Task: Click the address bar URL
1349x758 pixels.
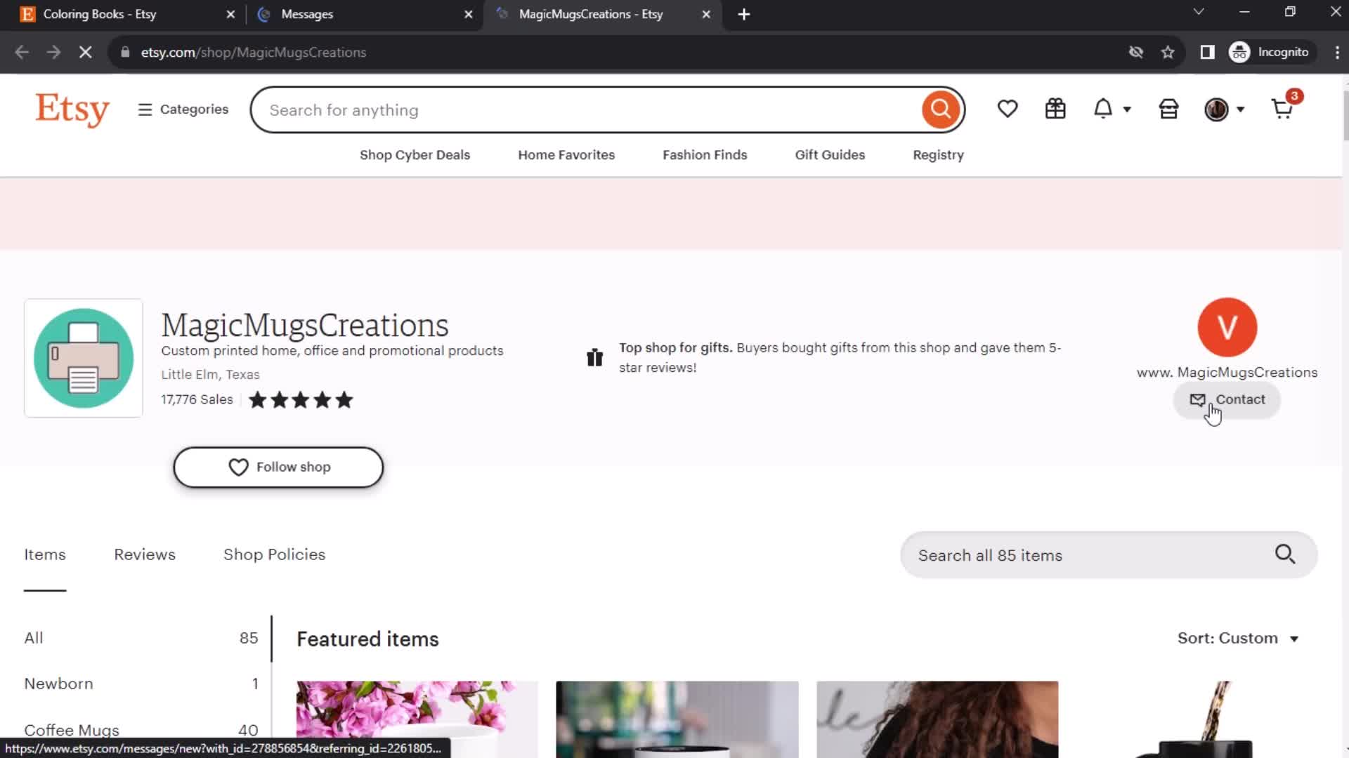Action: pos(254,53)
